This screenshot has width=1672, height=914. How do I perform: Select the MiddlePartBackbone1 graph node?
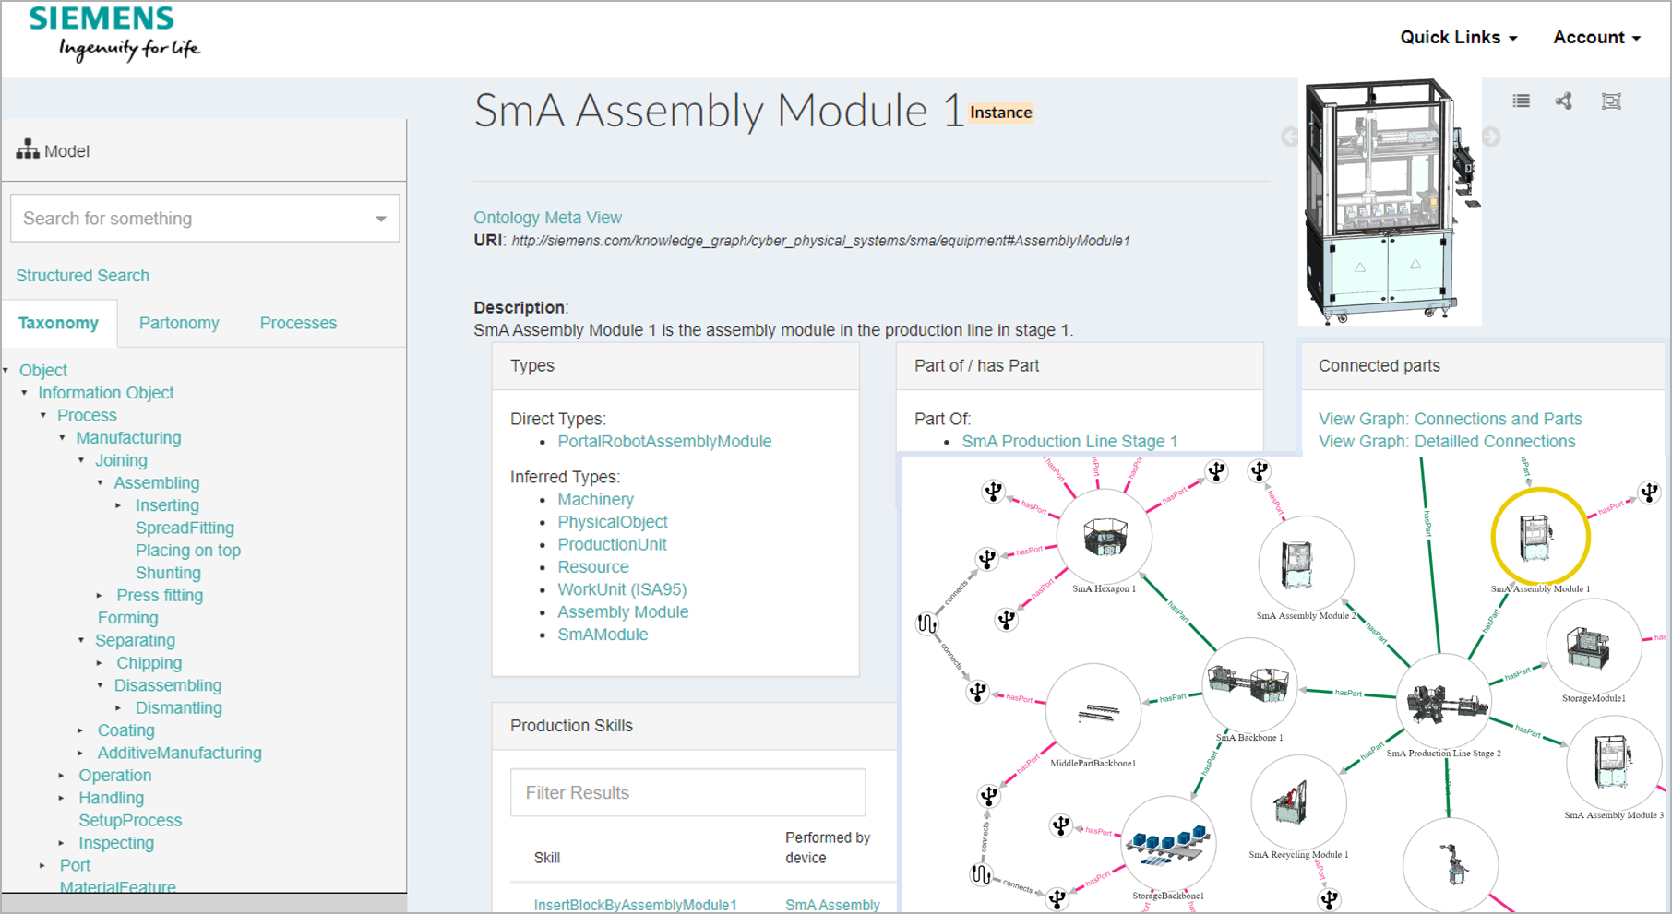click(1093, 711)
